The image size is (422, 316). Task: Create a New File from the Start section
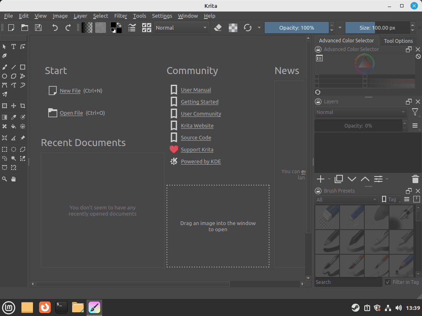coord(70,91)
